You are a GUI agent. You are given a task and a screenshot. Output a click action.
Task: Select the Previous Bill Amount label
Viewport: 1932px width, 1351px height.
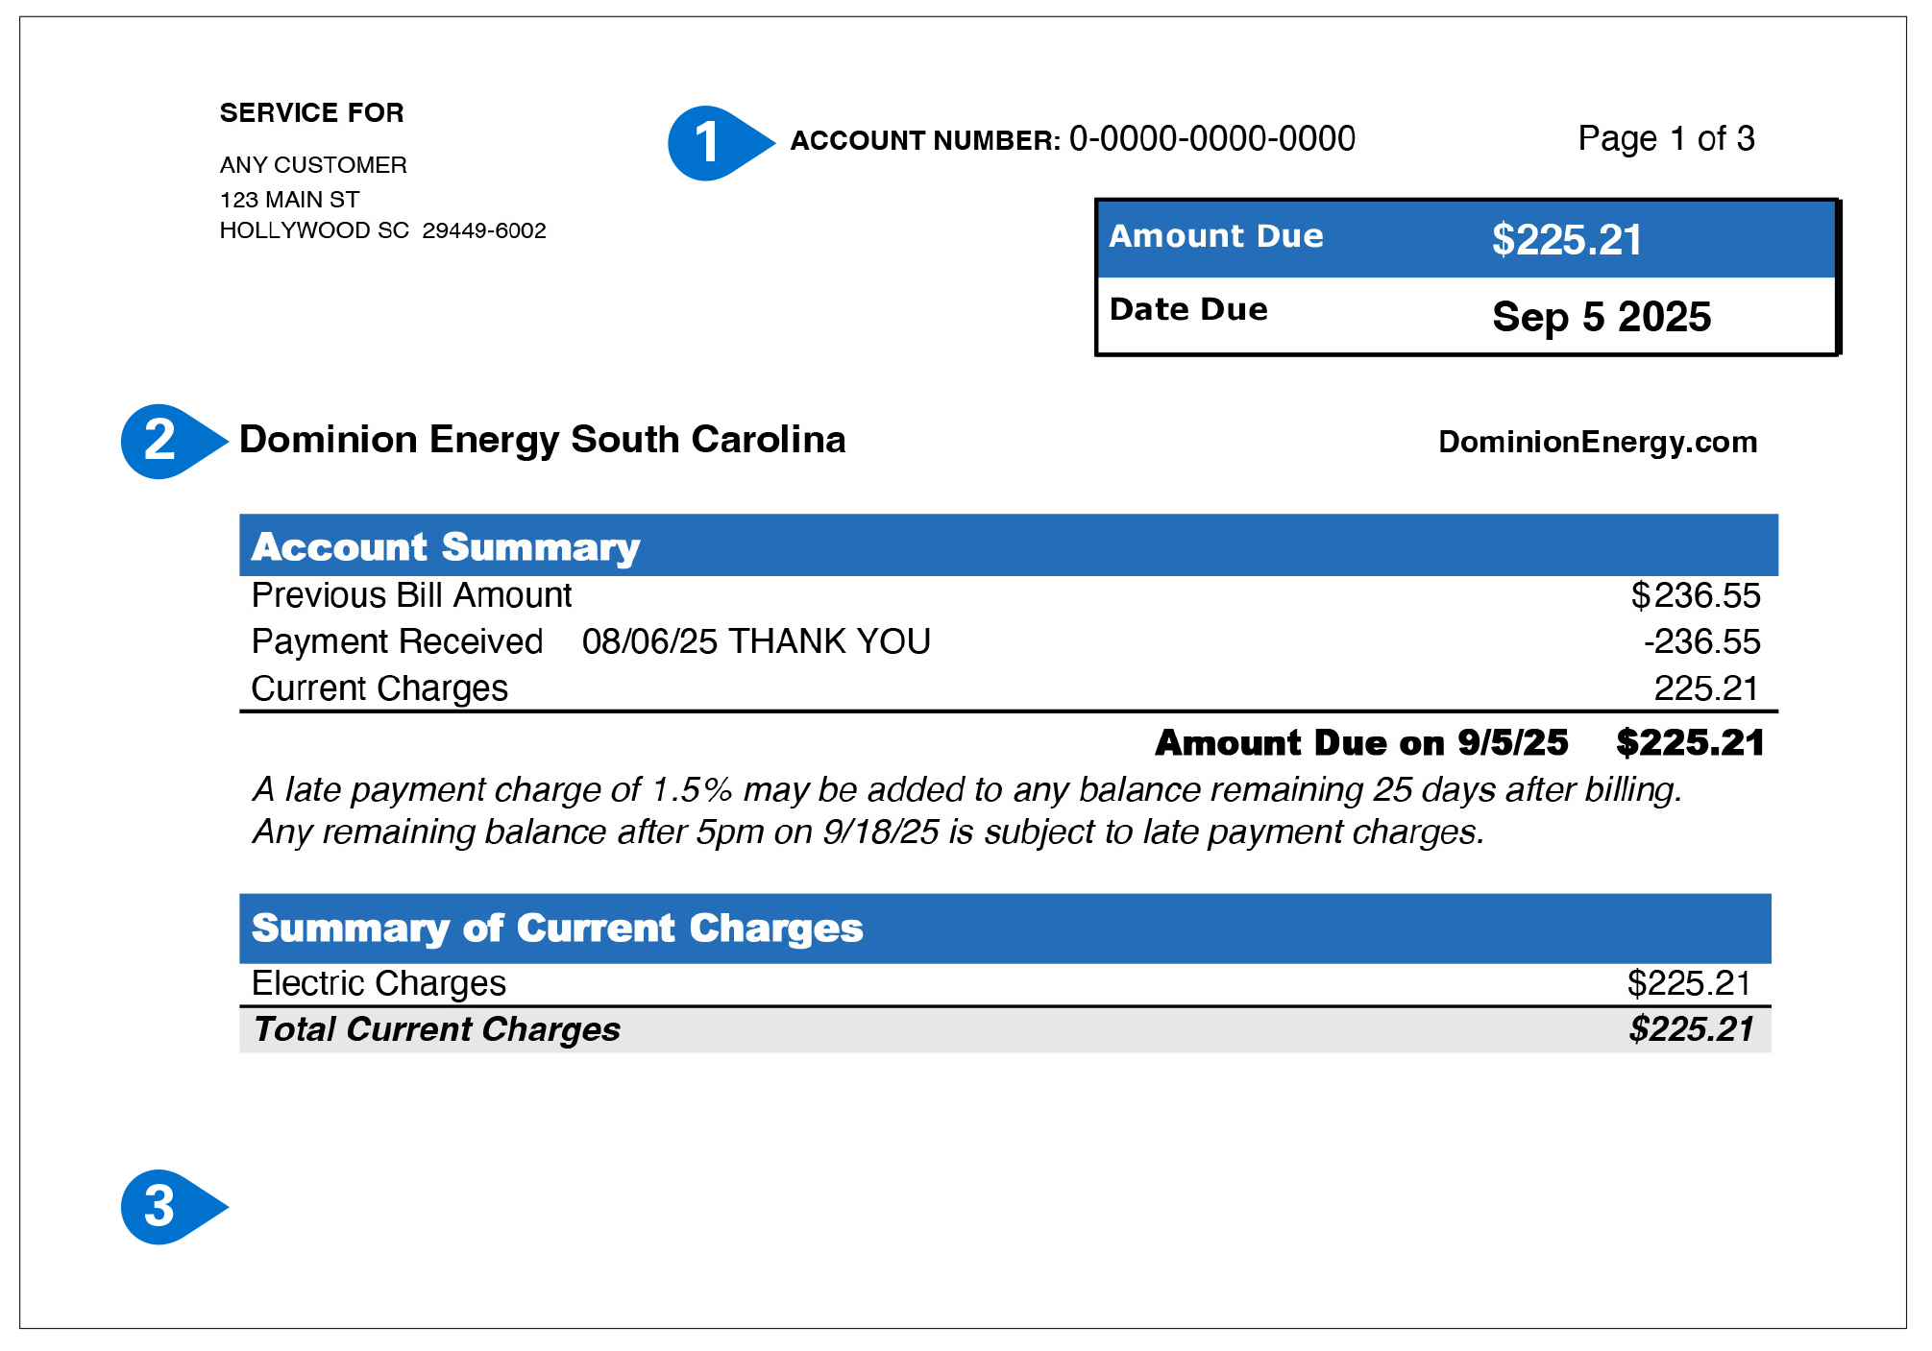tap(411, 596)
